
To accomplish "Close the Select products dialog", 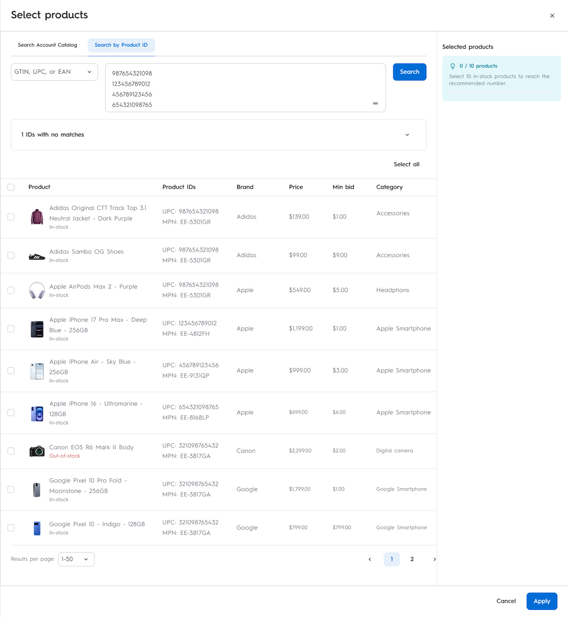I will click(x=552, y=16).
